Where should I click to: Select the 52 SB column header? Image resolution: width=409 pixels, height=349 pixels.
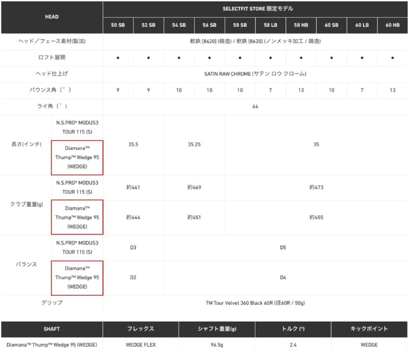click(x=148, y=25)
